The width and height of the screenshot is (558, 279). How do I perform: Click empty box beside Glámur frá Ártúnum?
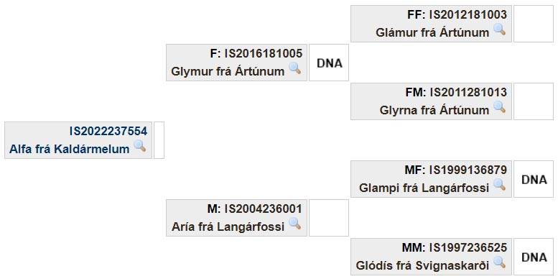(x=534, y=24)
